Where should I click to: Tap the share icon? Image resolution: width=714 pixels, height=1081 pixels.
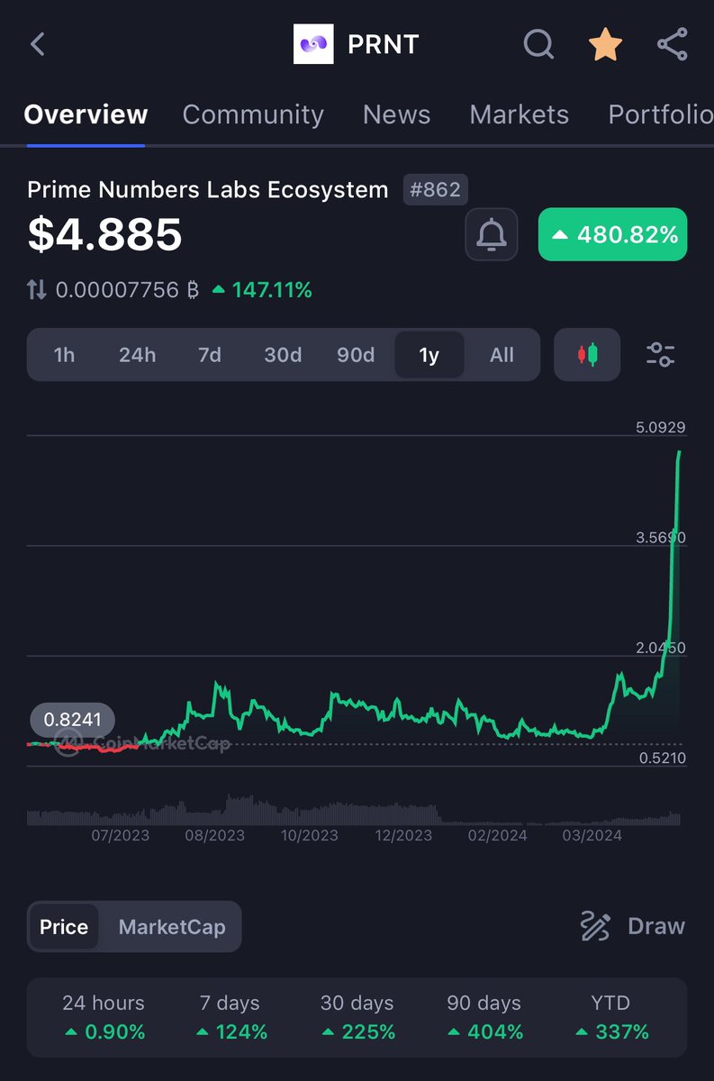pos(672,44)
